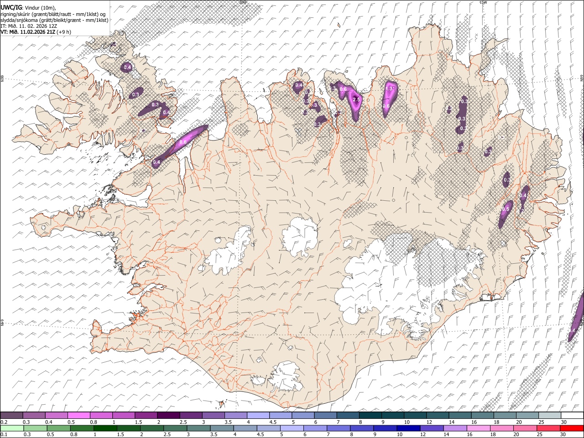Click the 'IT: Mið. 11. 02. 2026 12Z' line
This screenshot has height=438, width=584.
[29, 26]
